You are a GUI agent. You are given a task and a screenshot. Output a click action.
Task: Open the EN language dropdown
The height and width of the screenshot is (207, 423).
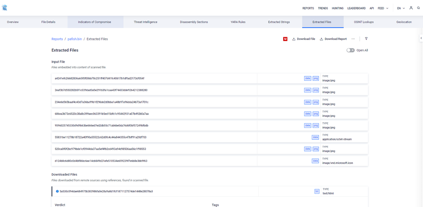pyautogui.click(x=401, y=8)
